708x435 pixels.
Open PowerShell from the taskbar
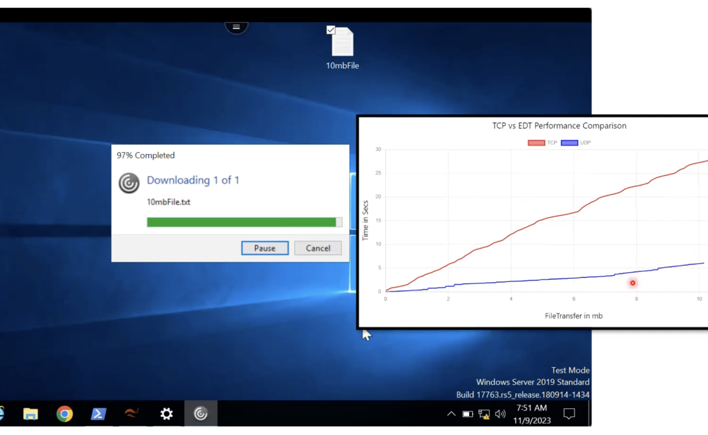(98, 413)
